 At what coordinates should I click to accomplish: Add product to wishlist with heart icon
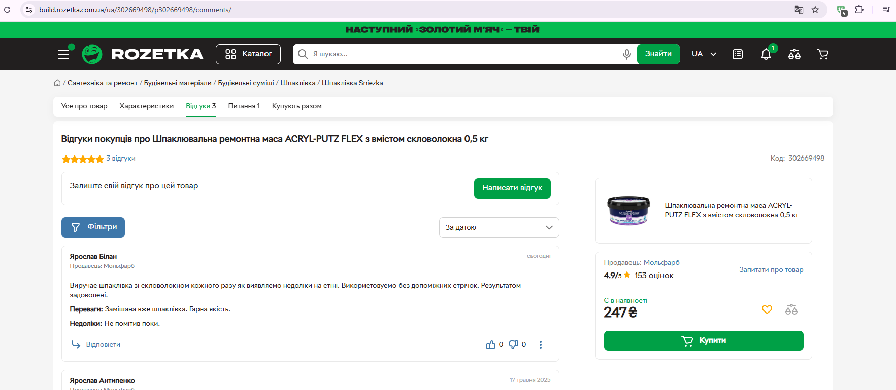pos(767,309)
